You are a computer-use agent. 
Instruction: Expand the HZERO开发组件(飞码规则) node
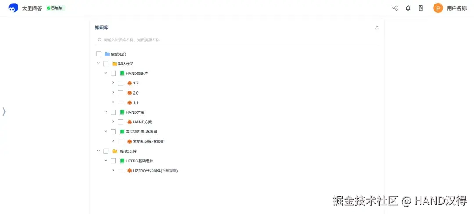tap(113, 170)
